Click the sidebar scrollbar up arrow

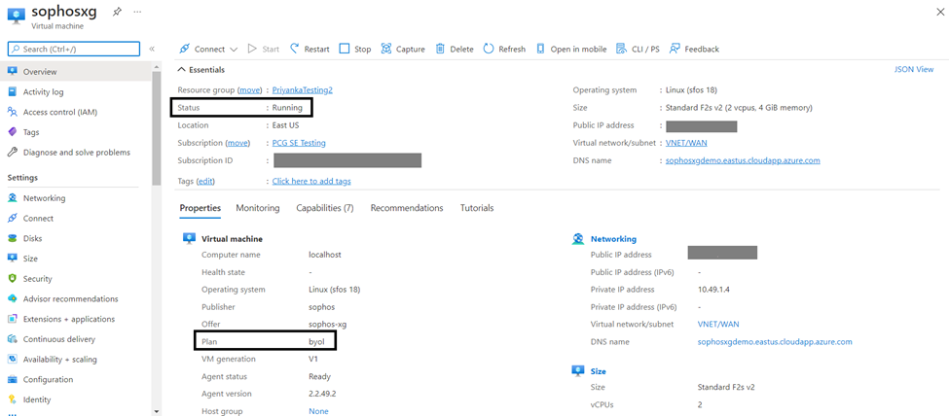tap(158, 66)
